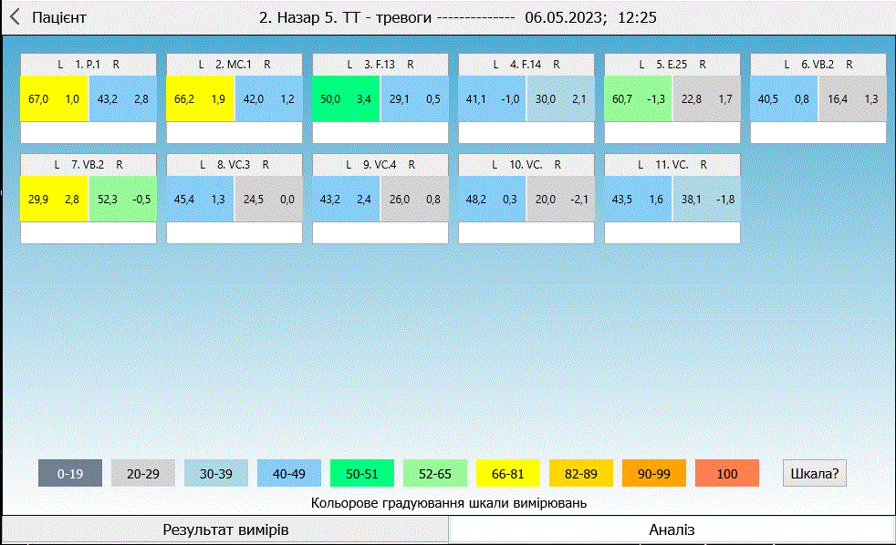Click the left yellow 67,0 cell in P.1
This screenshot has width=896, height=545.
pyautogui.click(x=55, y=99)
